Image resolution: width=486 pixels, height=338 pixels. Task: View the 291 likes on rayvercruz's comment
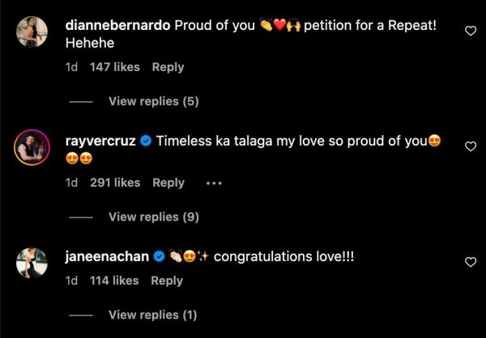(x=115, y=183)
